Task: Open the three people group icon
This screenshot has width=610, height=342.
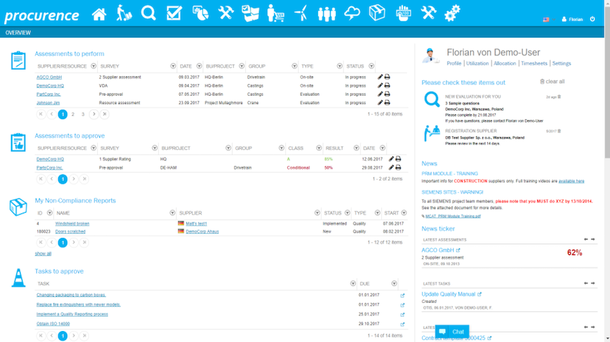Action: (x=326, y=14)
